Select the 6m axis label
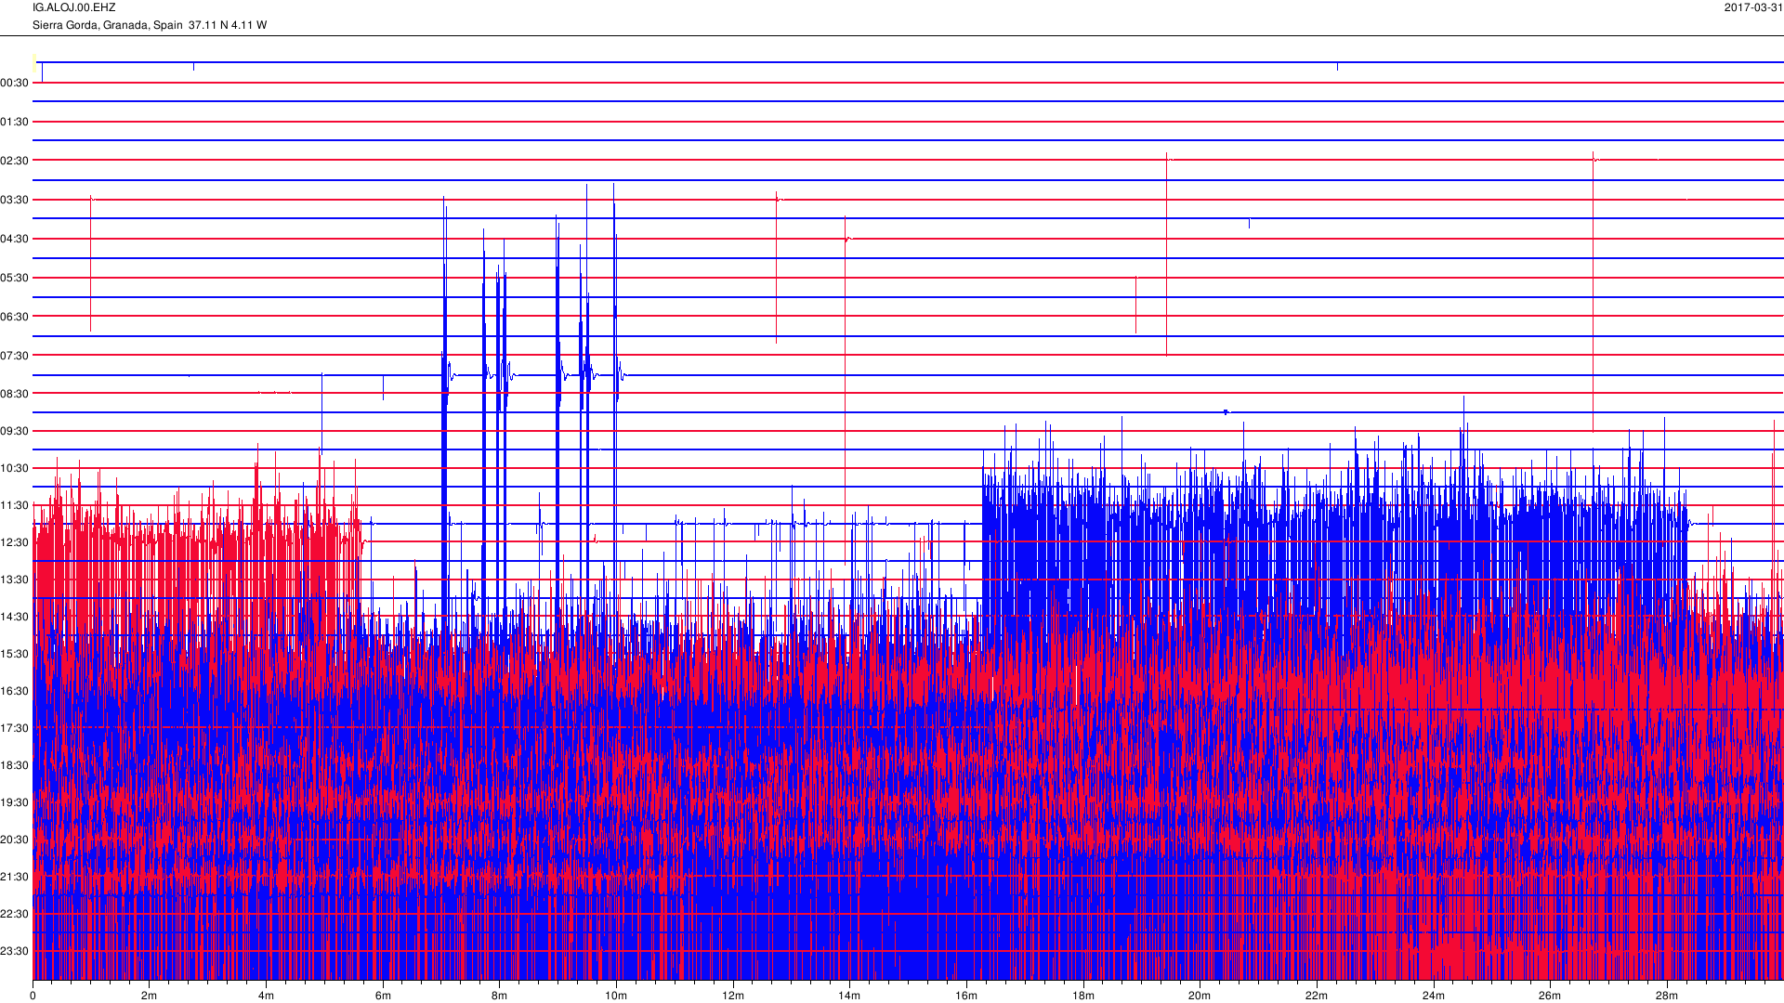Screen dimensions: 1784x1003 coord(383,996)
